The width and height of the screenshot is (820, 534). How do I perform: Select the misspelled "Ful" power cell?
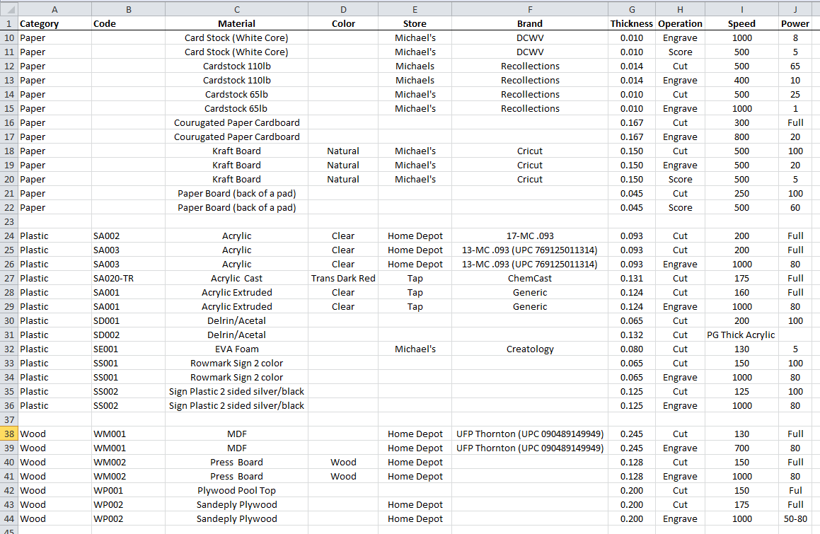click(x=795, y=491)
